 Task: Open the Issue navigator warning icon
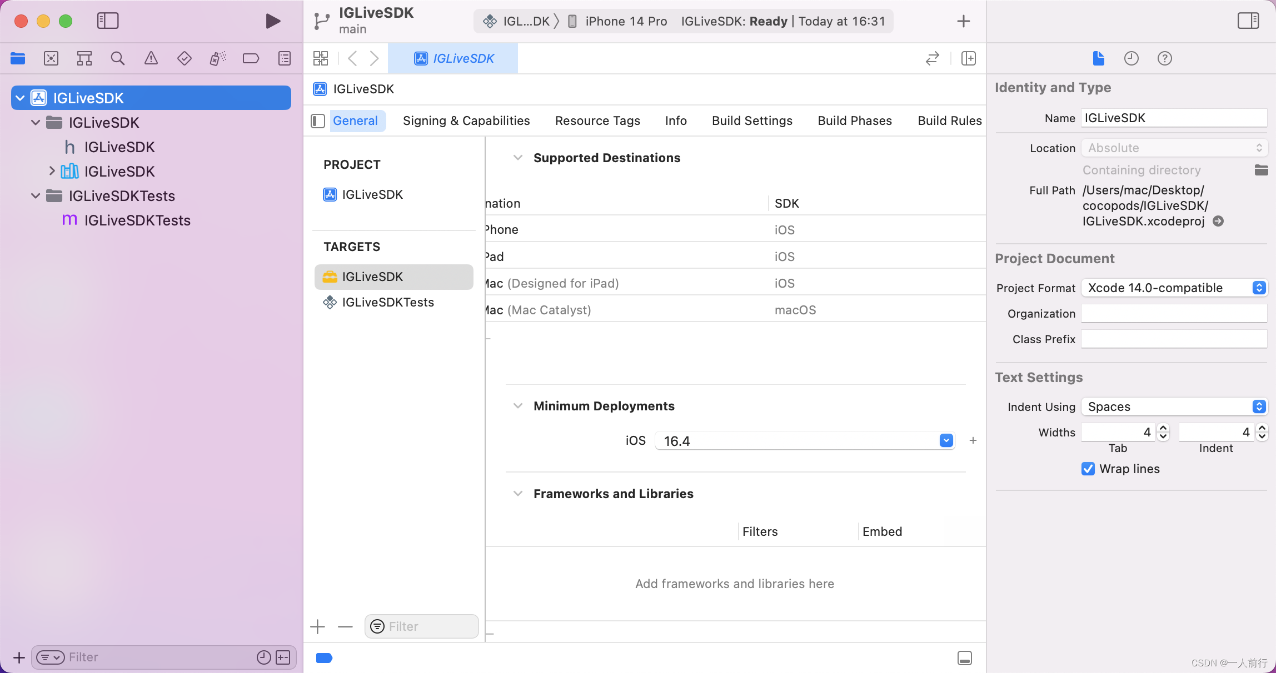(x=151, y=58)
